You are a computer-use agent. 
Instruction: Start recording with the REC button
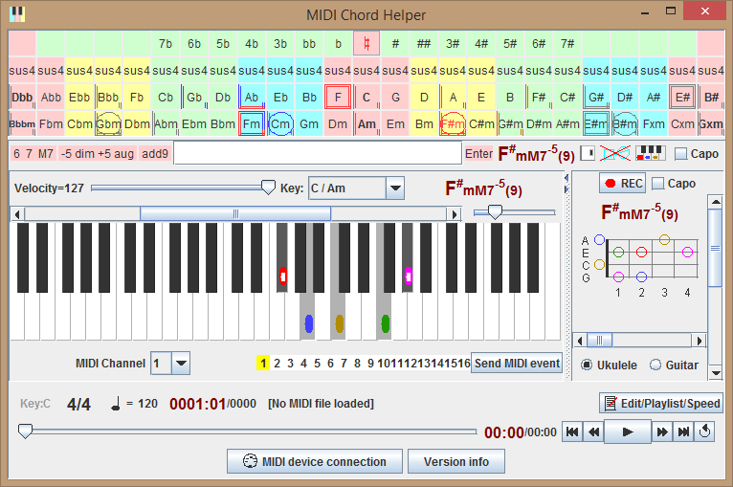pyautogui.click(x=623, y=183)
